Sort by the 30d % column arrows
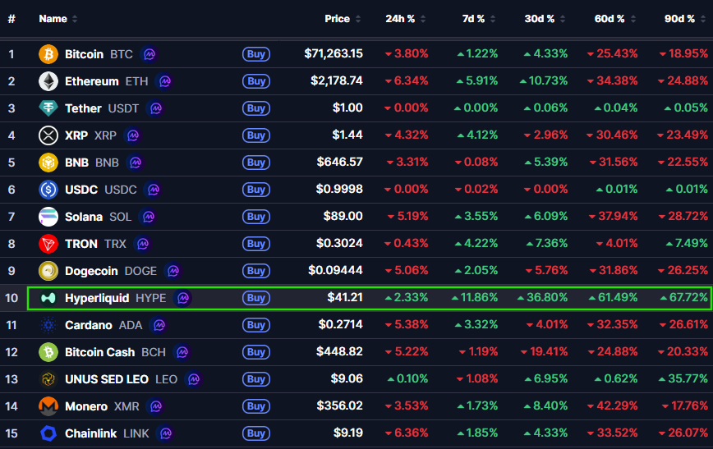713x449 pixels. 563,19
